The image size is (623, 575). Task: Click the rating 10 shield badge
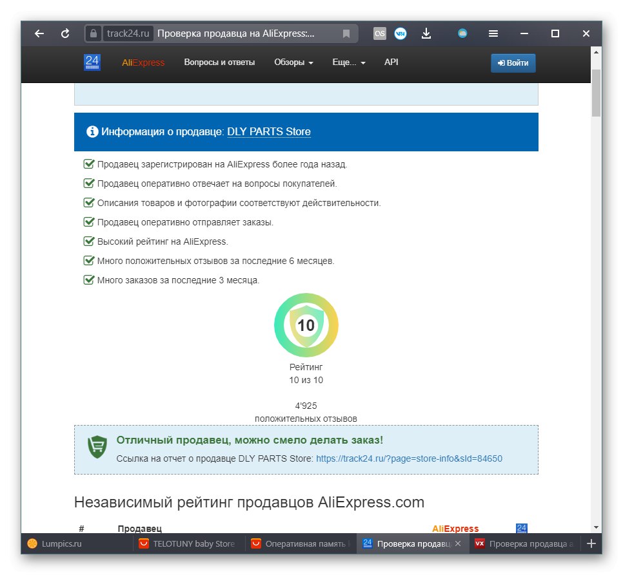pyautogui.click(x=306, y=325)
